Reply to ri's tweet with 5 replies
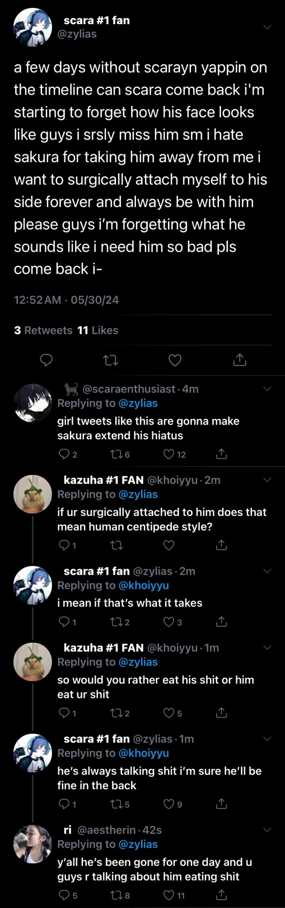This screenshot has height=908, width=285. pyautogui.click(x=64, y=895)
